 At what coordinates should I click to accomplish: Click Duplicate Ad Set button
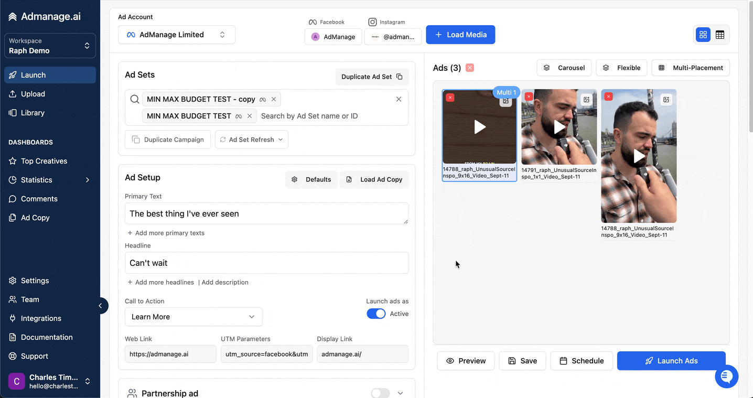(372, 77)
